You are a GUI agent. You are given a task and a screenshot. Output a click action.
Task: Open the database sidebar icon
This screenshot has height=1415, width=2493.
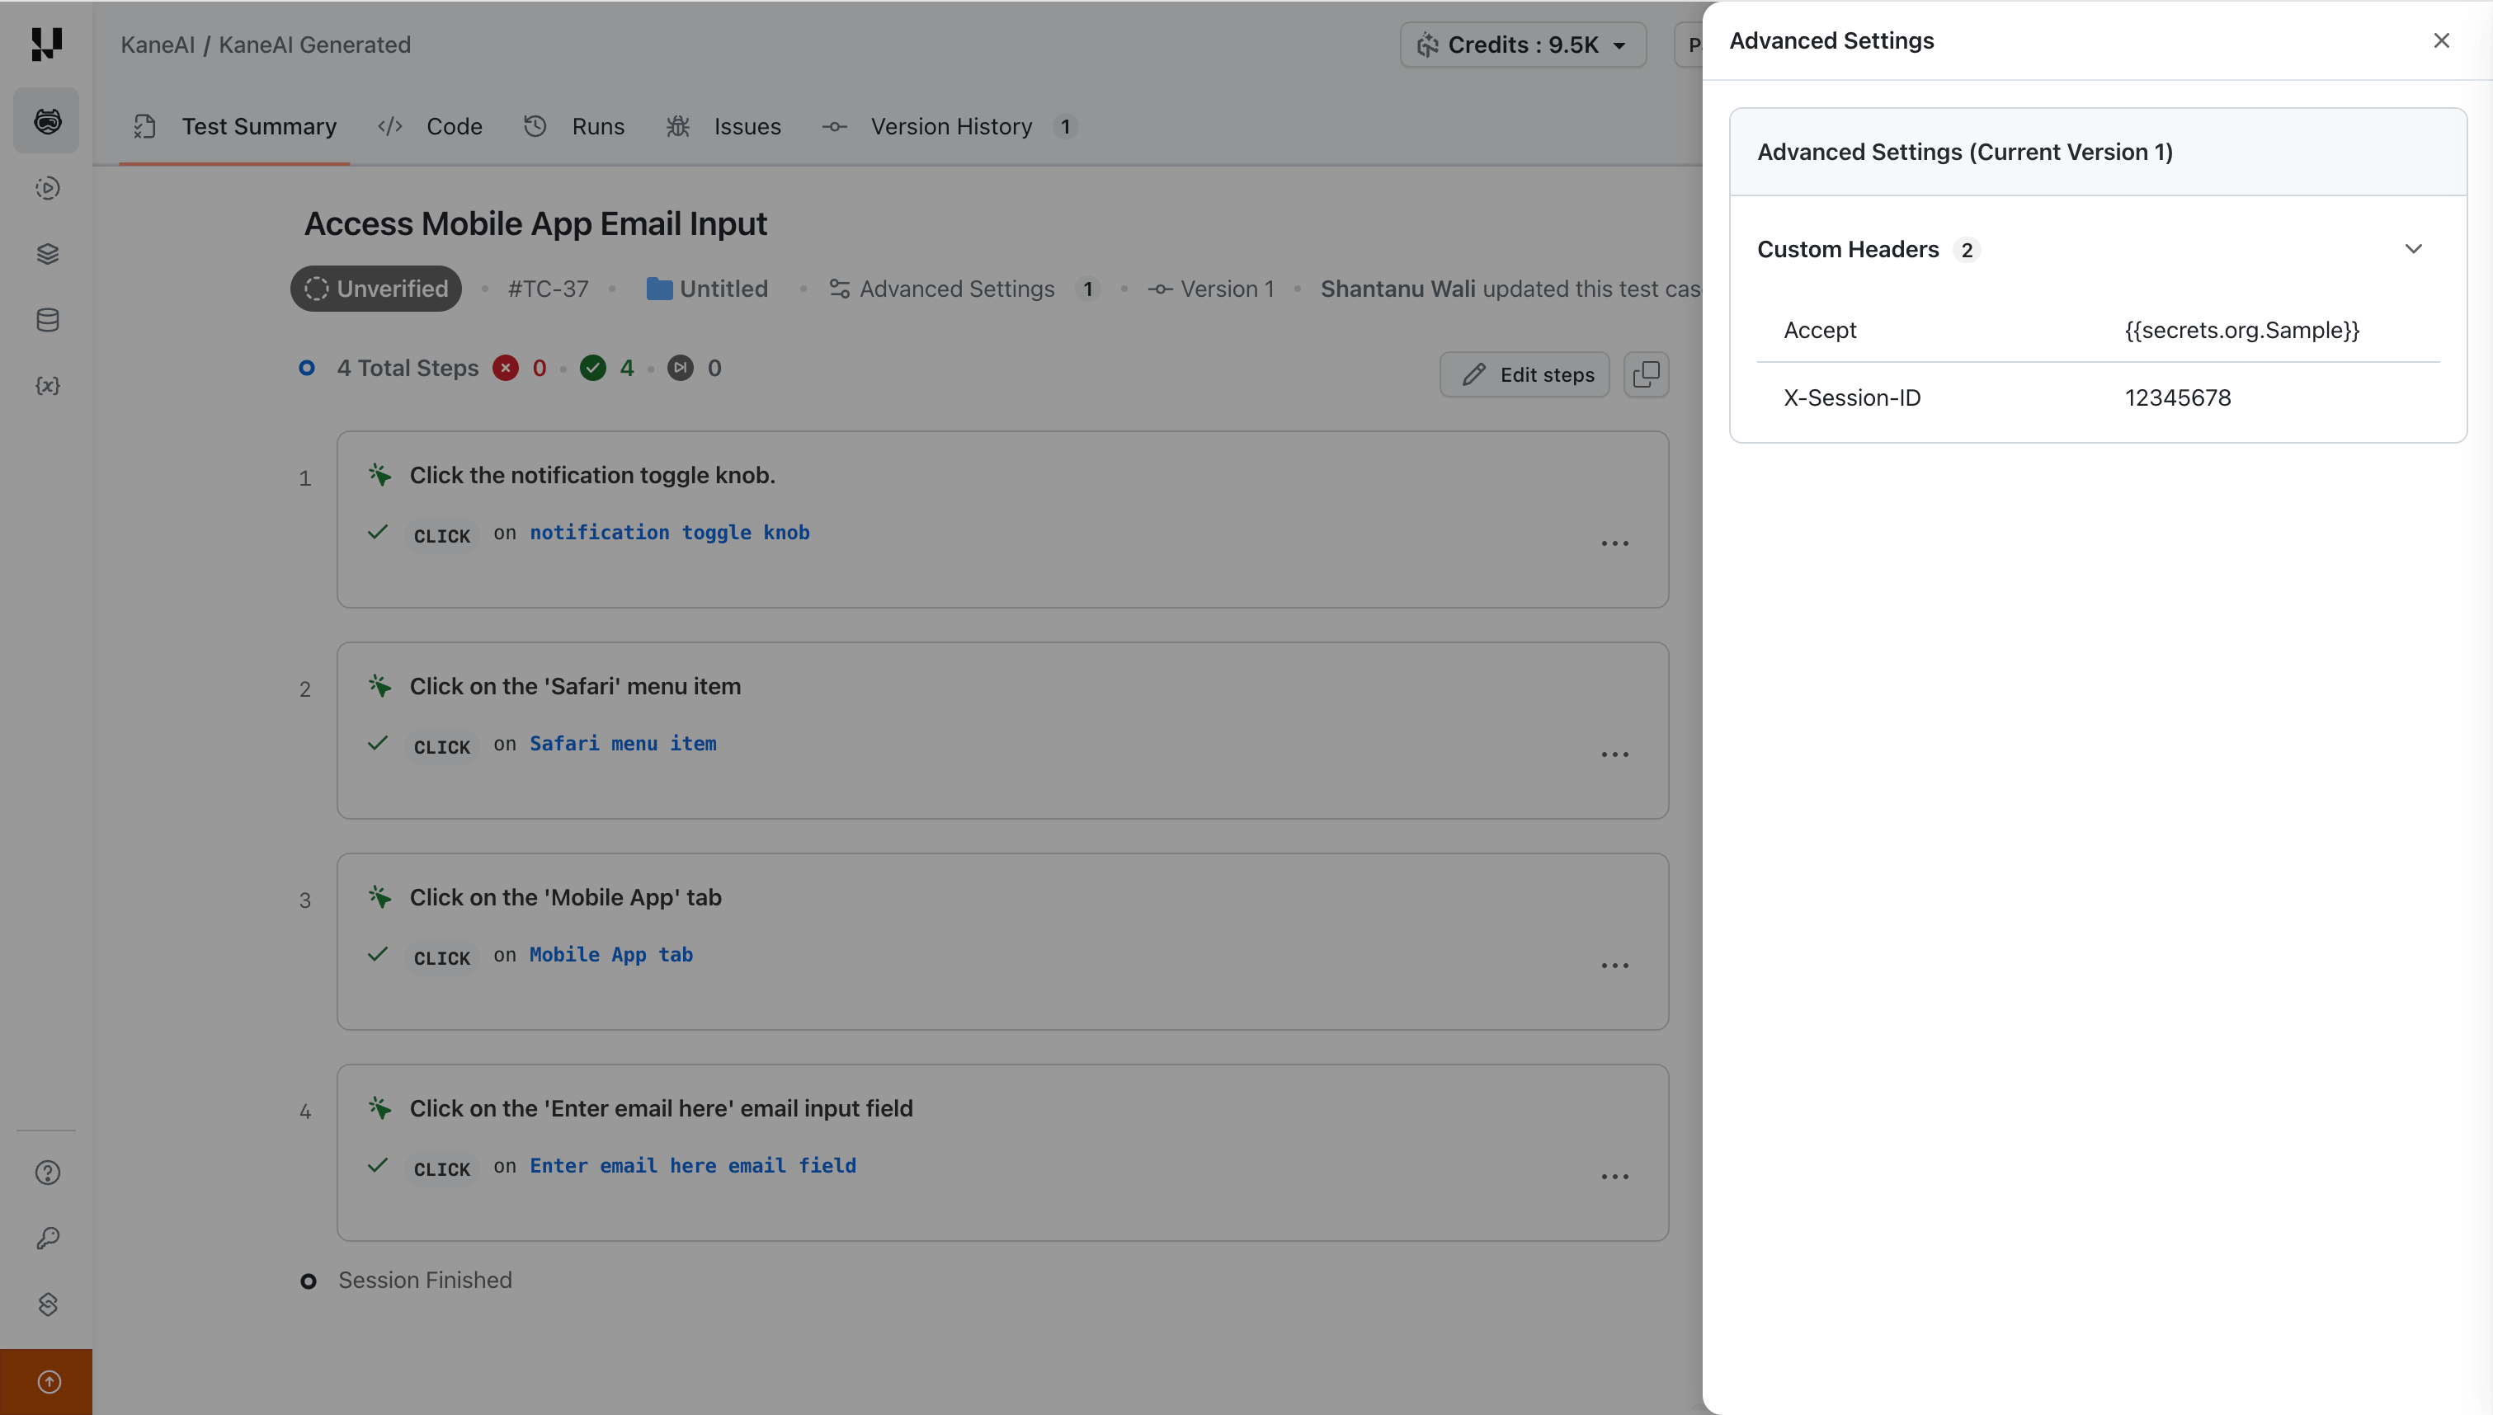pos(47,321)
